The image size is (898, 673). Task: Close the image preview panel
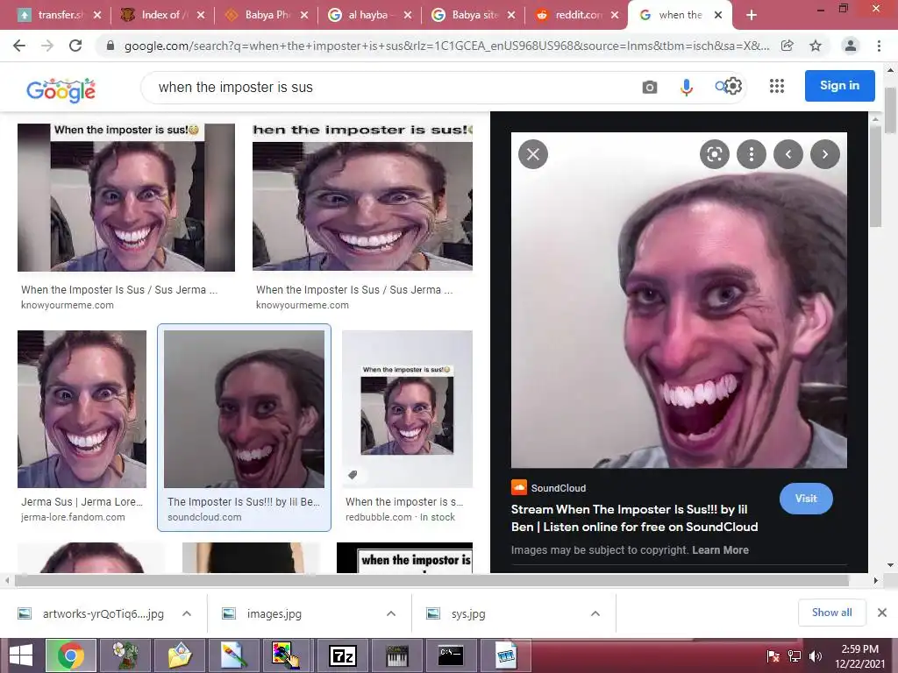coord(533,154)
